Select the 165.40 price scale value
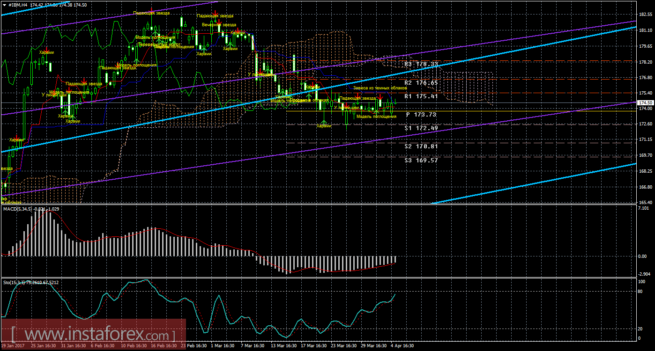Viewport: 655px width, 351px height. [645, 202]
